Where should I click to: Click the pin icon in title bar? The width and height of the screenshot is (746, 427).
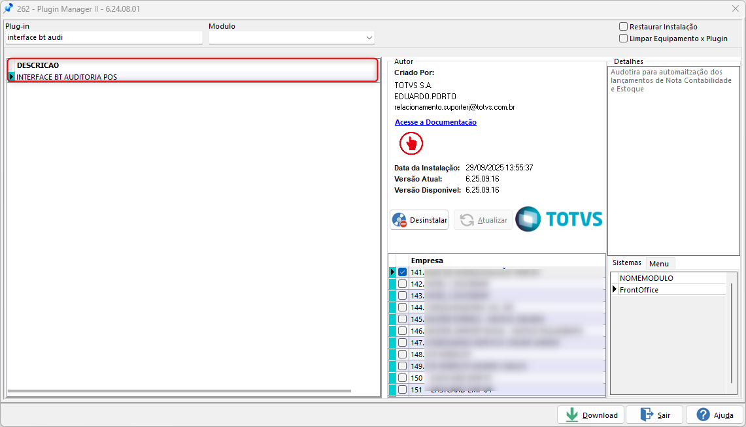[x=8, y=8]
